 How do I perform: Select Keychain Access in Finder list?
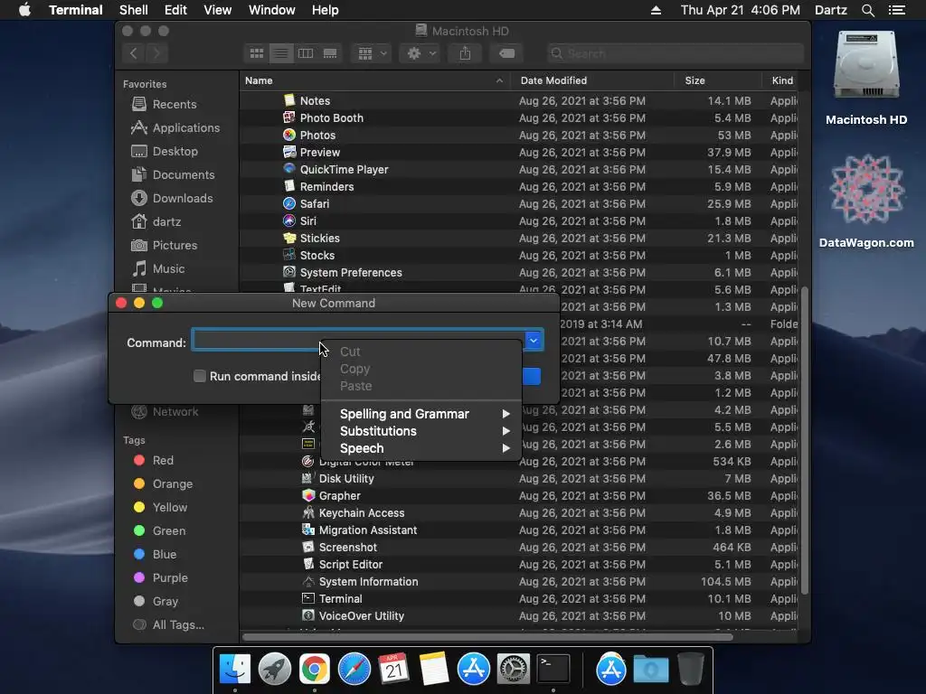[518, 513]
